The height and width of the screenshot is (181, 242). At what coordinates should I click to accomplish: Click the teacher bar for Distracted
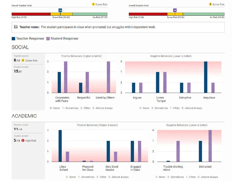tap(200, 151)
